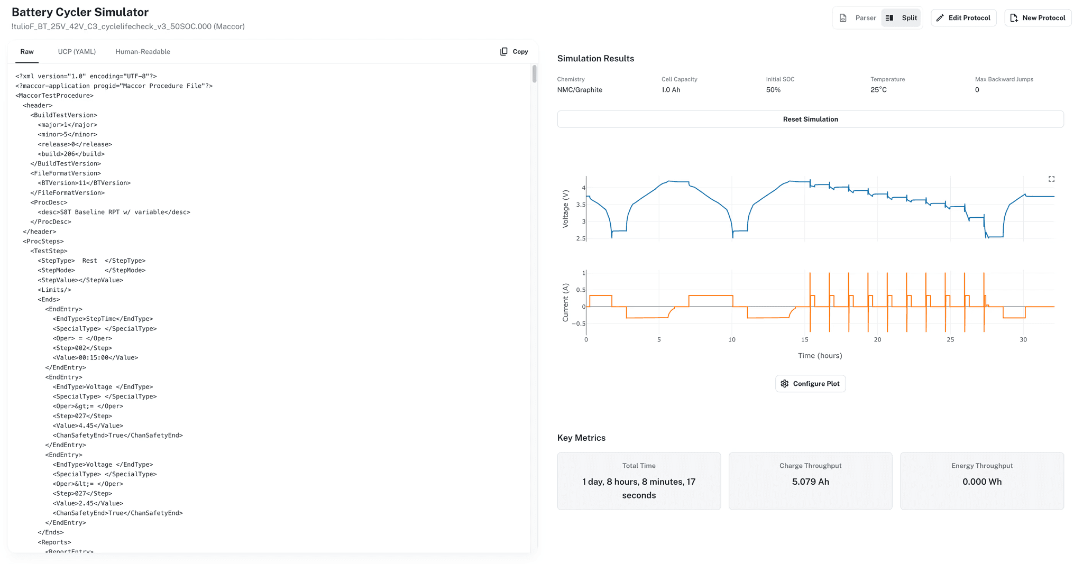1083x564 pixels.
Task: Open Edit Protocol
Action: tap(963, 17)
